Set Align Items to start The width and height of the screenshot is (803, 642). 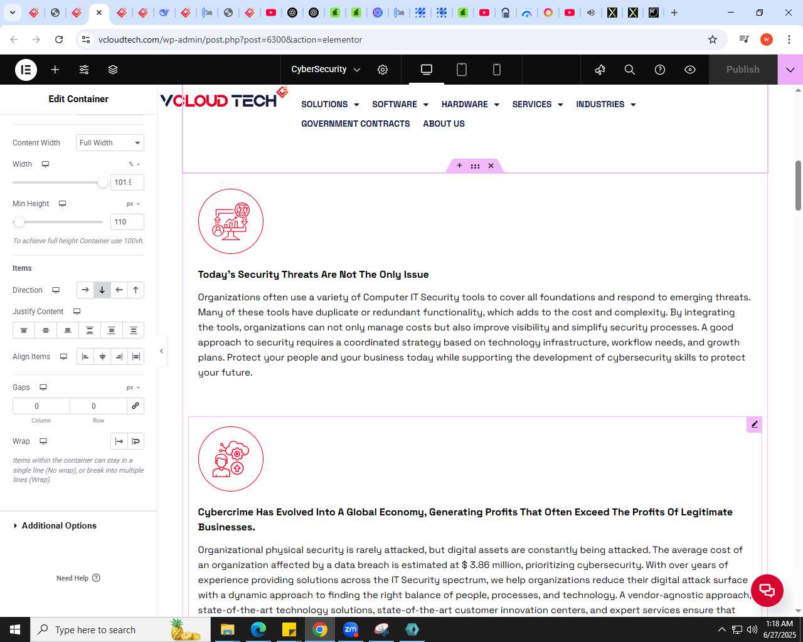pyautogui.click(x=85, y=357)
